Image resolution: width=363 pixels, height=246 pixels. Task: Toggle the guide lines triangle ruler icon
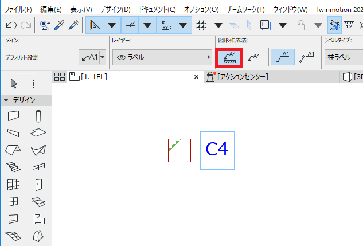(x=95, y=25)
